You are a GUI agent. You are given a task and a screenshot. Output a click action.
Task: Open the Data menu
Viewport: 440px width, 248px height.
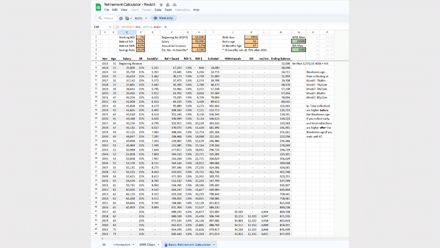(158, 10)
